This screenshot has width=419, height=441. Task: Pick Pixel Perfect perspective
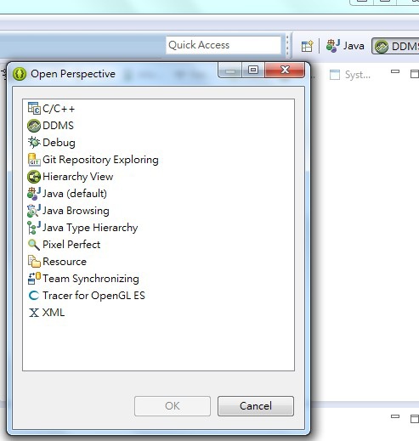[x=71, y=245]
